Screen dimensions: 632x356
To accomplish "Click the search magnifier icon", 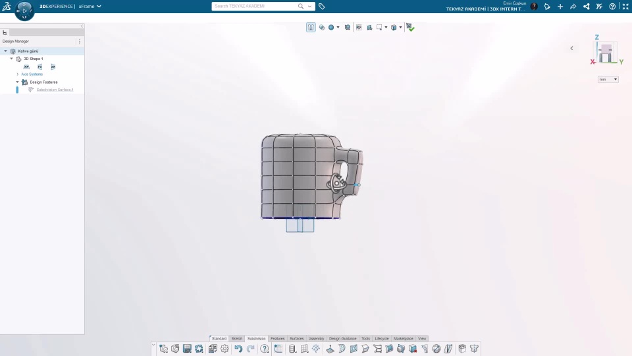I will (301, 6).
